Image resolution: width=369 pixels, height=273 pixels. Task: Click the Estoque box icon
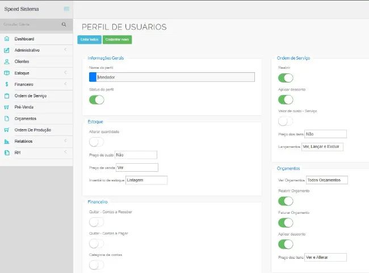(x=7, y=73)
